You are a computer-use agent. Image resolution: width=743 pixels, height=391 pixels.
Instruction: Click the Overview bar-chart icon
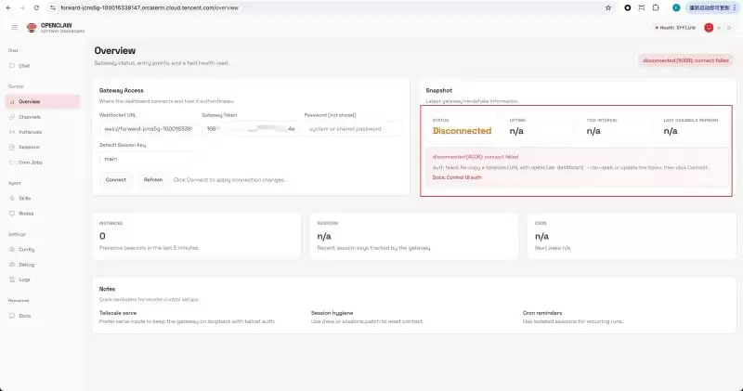(x=12, y=101)
